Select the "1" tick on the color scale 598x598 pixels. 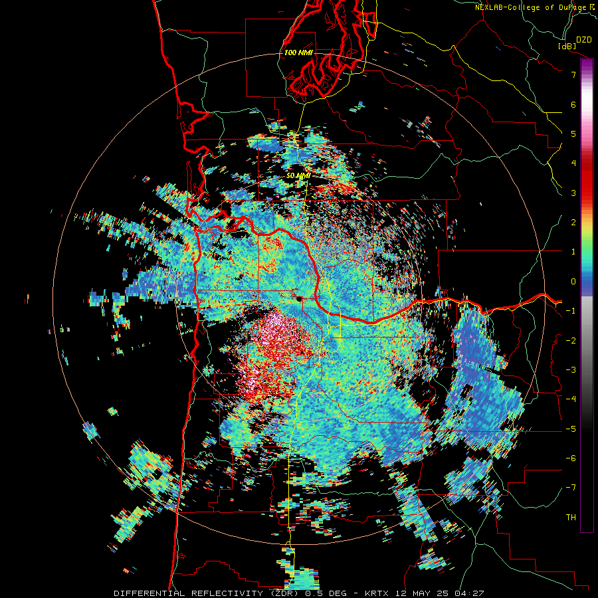point(573,252)
